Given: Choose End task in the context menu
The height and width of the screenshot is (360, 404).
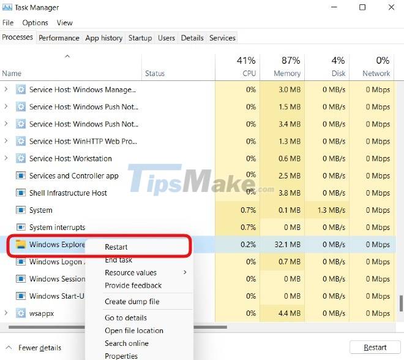Looking at the screenshot, I should pyautogui.click(x=119, y=260).
